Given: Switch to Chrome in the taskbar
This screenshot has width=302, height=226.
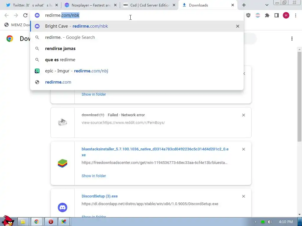Looking at the screenshot, I should point(37,222).
